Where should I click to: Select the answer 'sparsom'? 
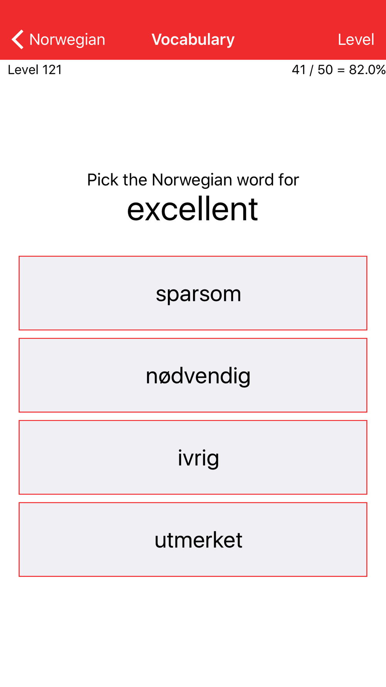[x=193, y=293]
